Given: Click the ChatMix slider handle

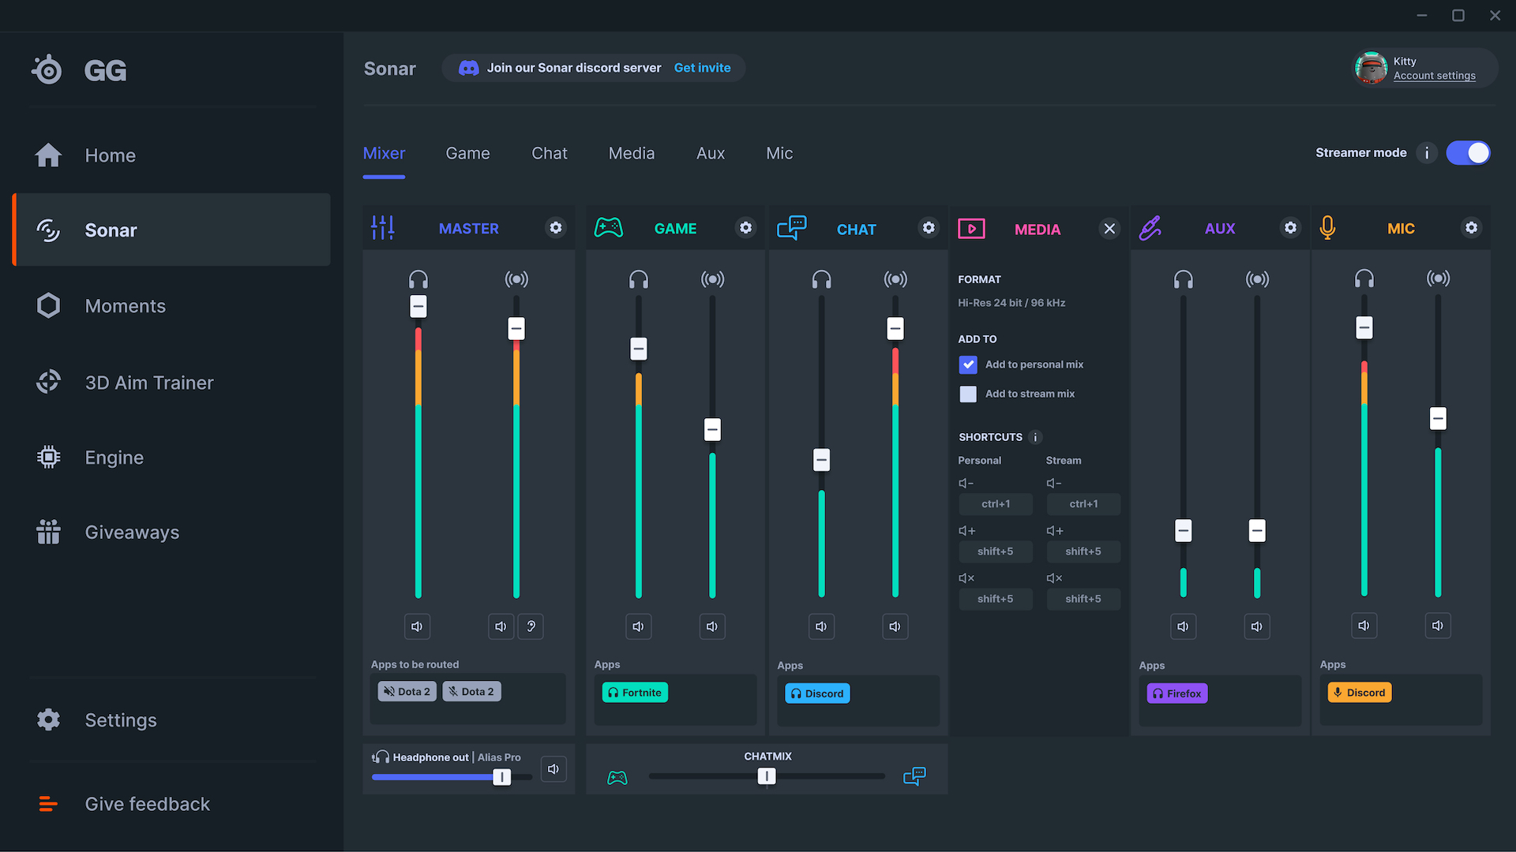Looking at the screenshot, I should coord(767,776).
